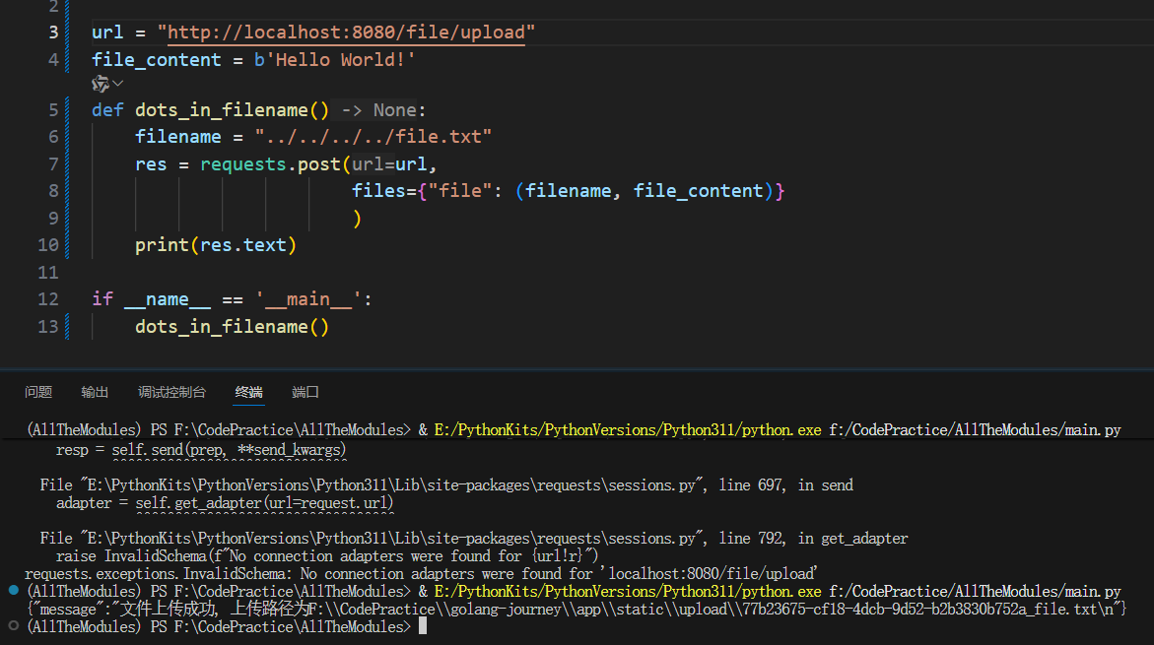Click the AI assistant icon above dots_in_filename

[100, 85]
